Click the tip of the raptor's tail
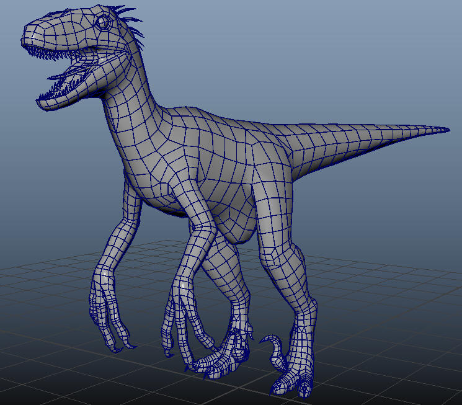462x405 pixels. [445, 130]
